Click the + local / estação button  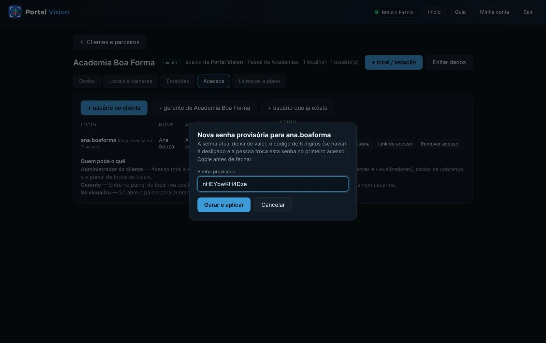tap(393, 62)
